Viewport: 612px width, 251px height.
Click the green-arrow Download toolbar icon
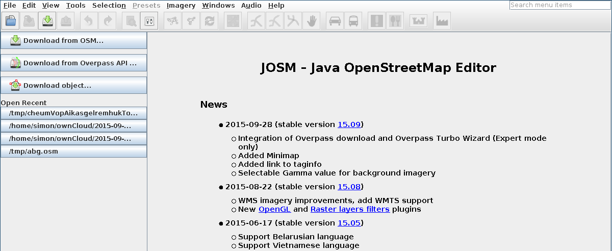pos(47,21)
